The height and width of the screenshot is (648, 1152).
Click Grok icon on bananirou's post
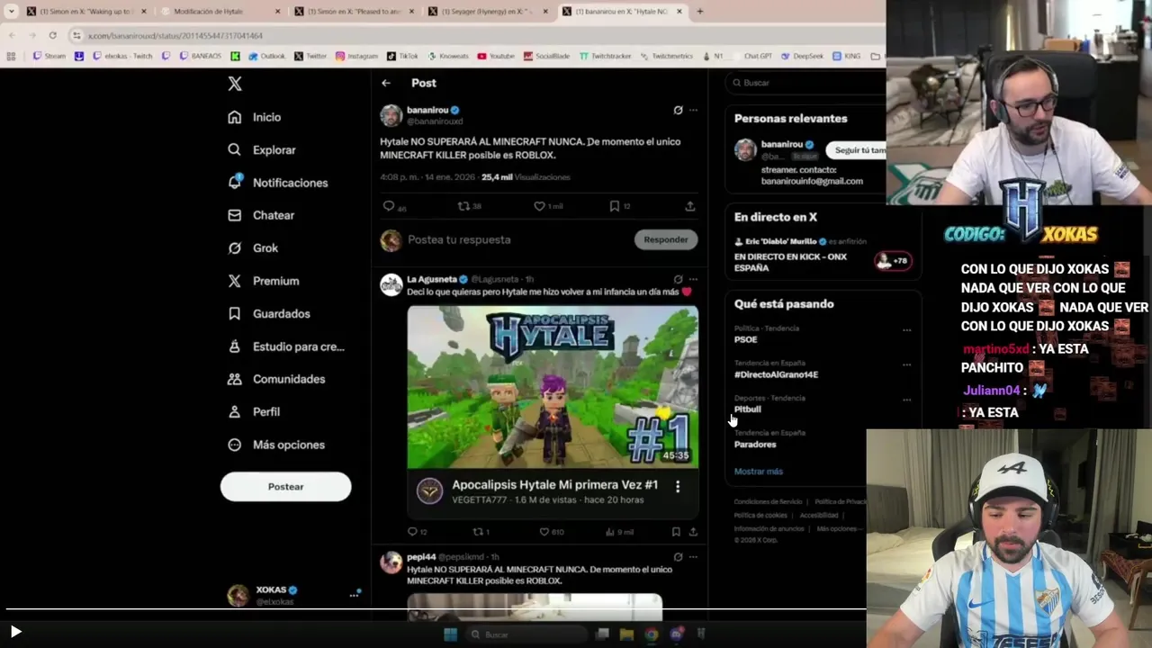[x=678, y=110]
